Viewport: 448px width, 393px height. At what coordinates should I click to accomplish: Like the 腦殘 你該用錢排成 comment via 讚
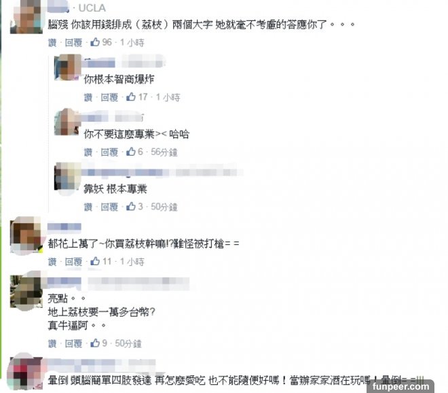coord(52,43)
